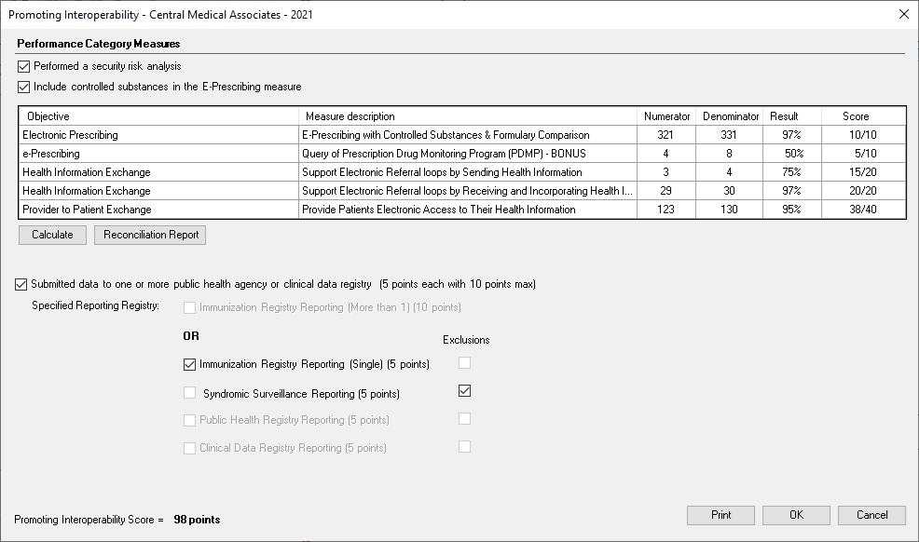Toggle Exclusions box for Public Health Registry
Viewport: 919px width, 542px height.
pyautogui.click(x=465, y=418)
